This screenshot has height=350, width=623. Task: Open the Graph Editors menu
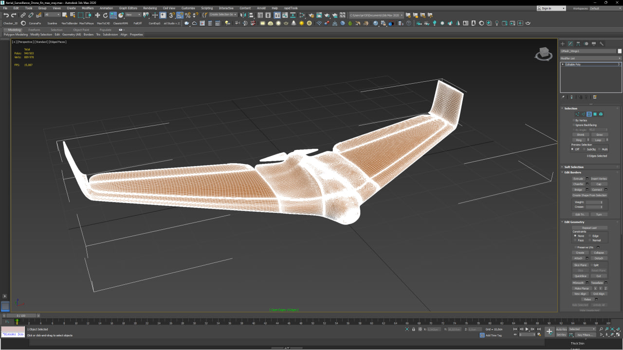(128, 8)
